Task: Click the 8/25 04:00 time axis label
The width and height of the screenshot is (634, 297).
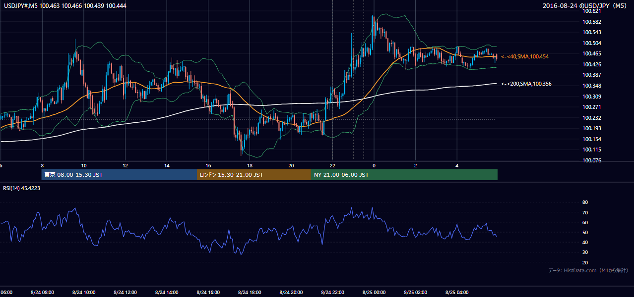Action: click(457, 292)
